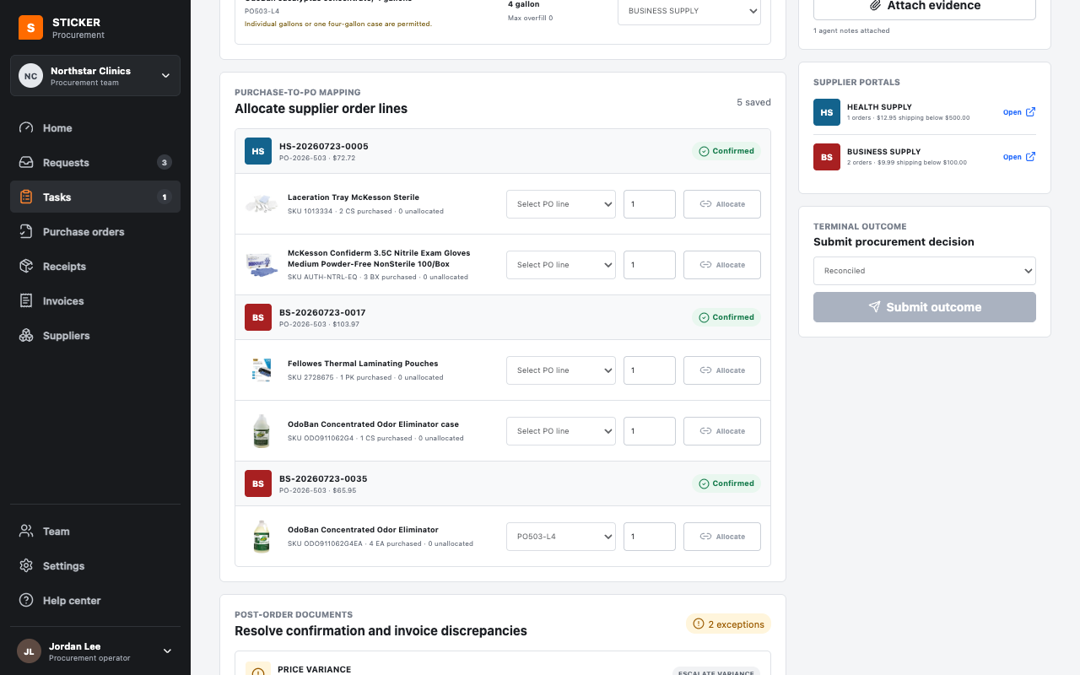Select the Tasks menu item
This screenshot has width=1080, height=675.
pos(95,197)
